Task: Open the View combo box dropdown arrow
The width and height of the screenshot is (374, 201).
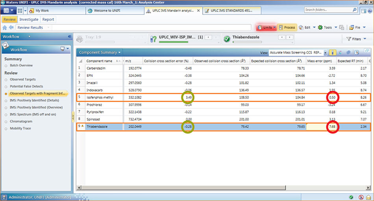Action: pos(325,53)
